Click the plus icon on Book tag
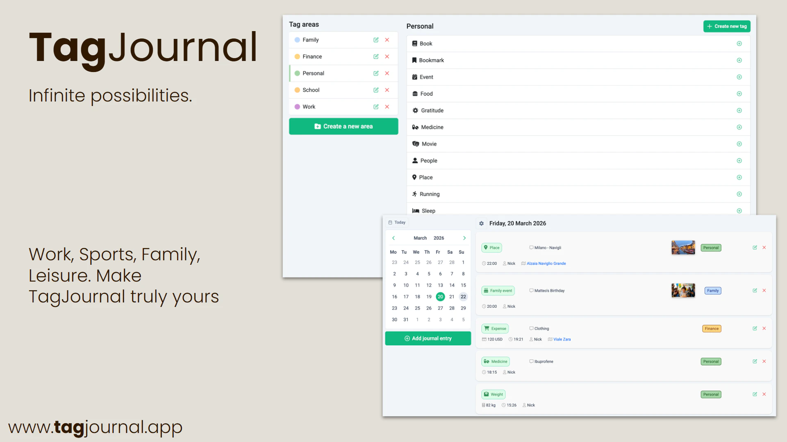This screenshot has width=787, height=442. pyautogui.click(x=739, y=43)
